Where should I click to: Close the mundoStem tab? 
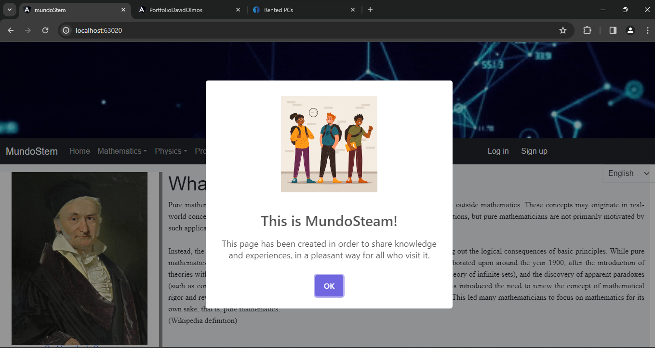123,10
